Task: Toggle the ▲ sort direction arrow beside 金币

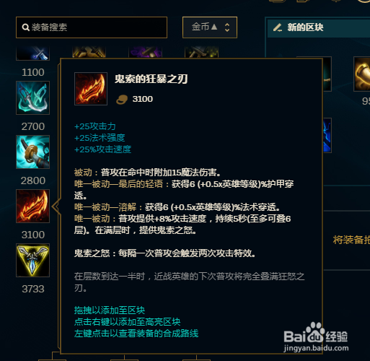Action: pos(214,27)
